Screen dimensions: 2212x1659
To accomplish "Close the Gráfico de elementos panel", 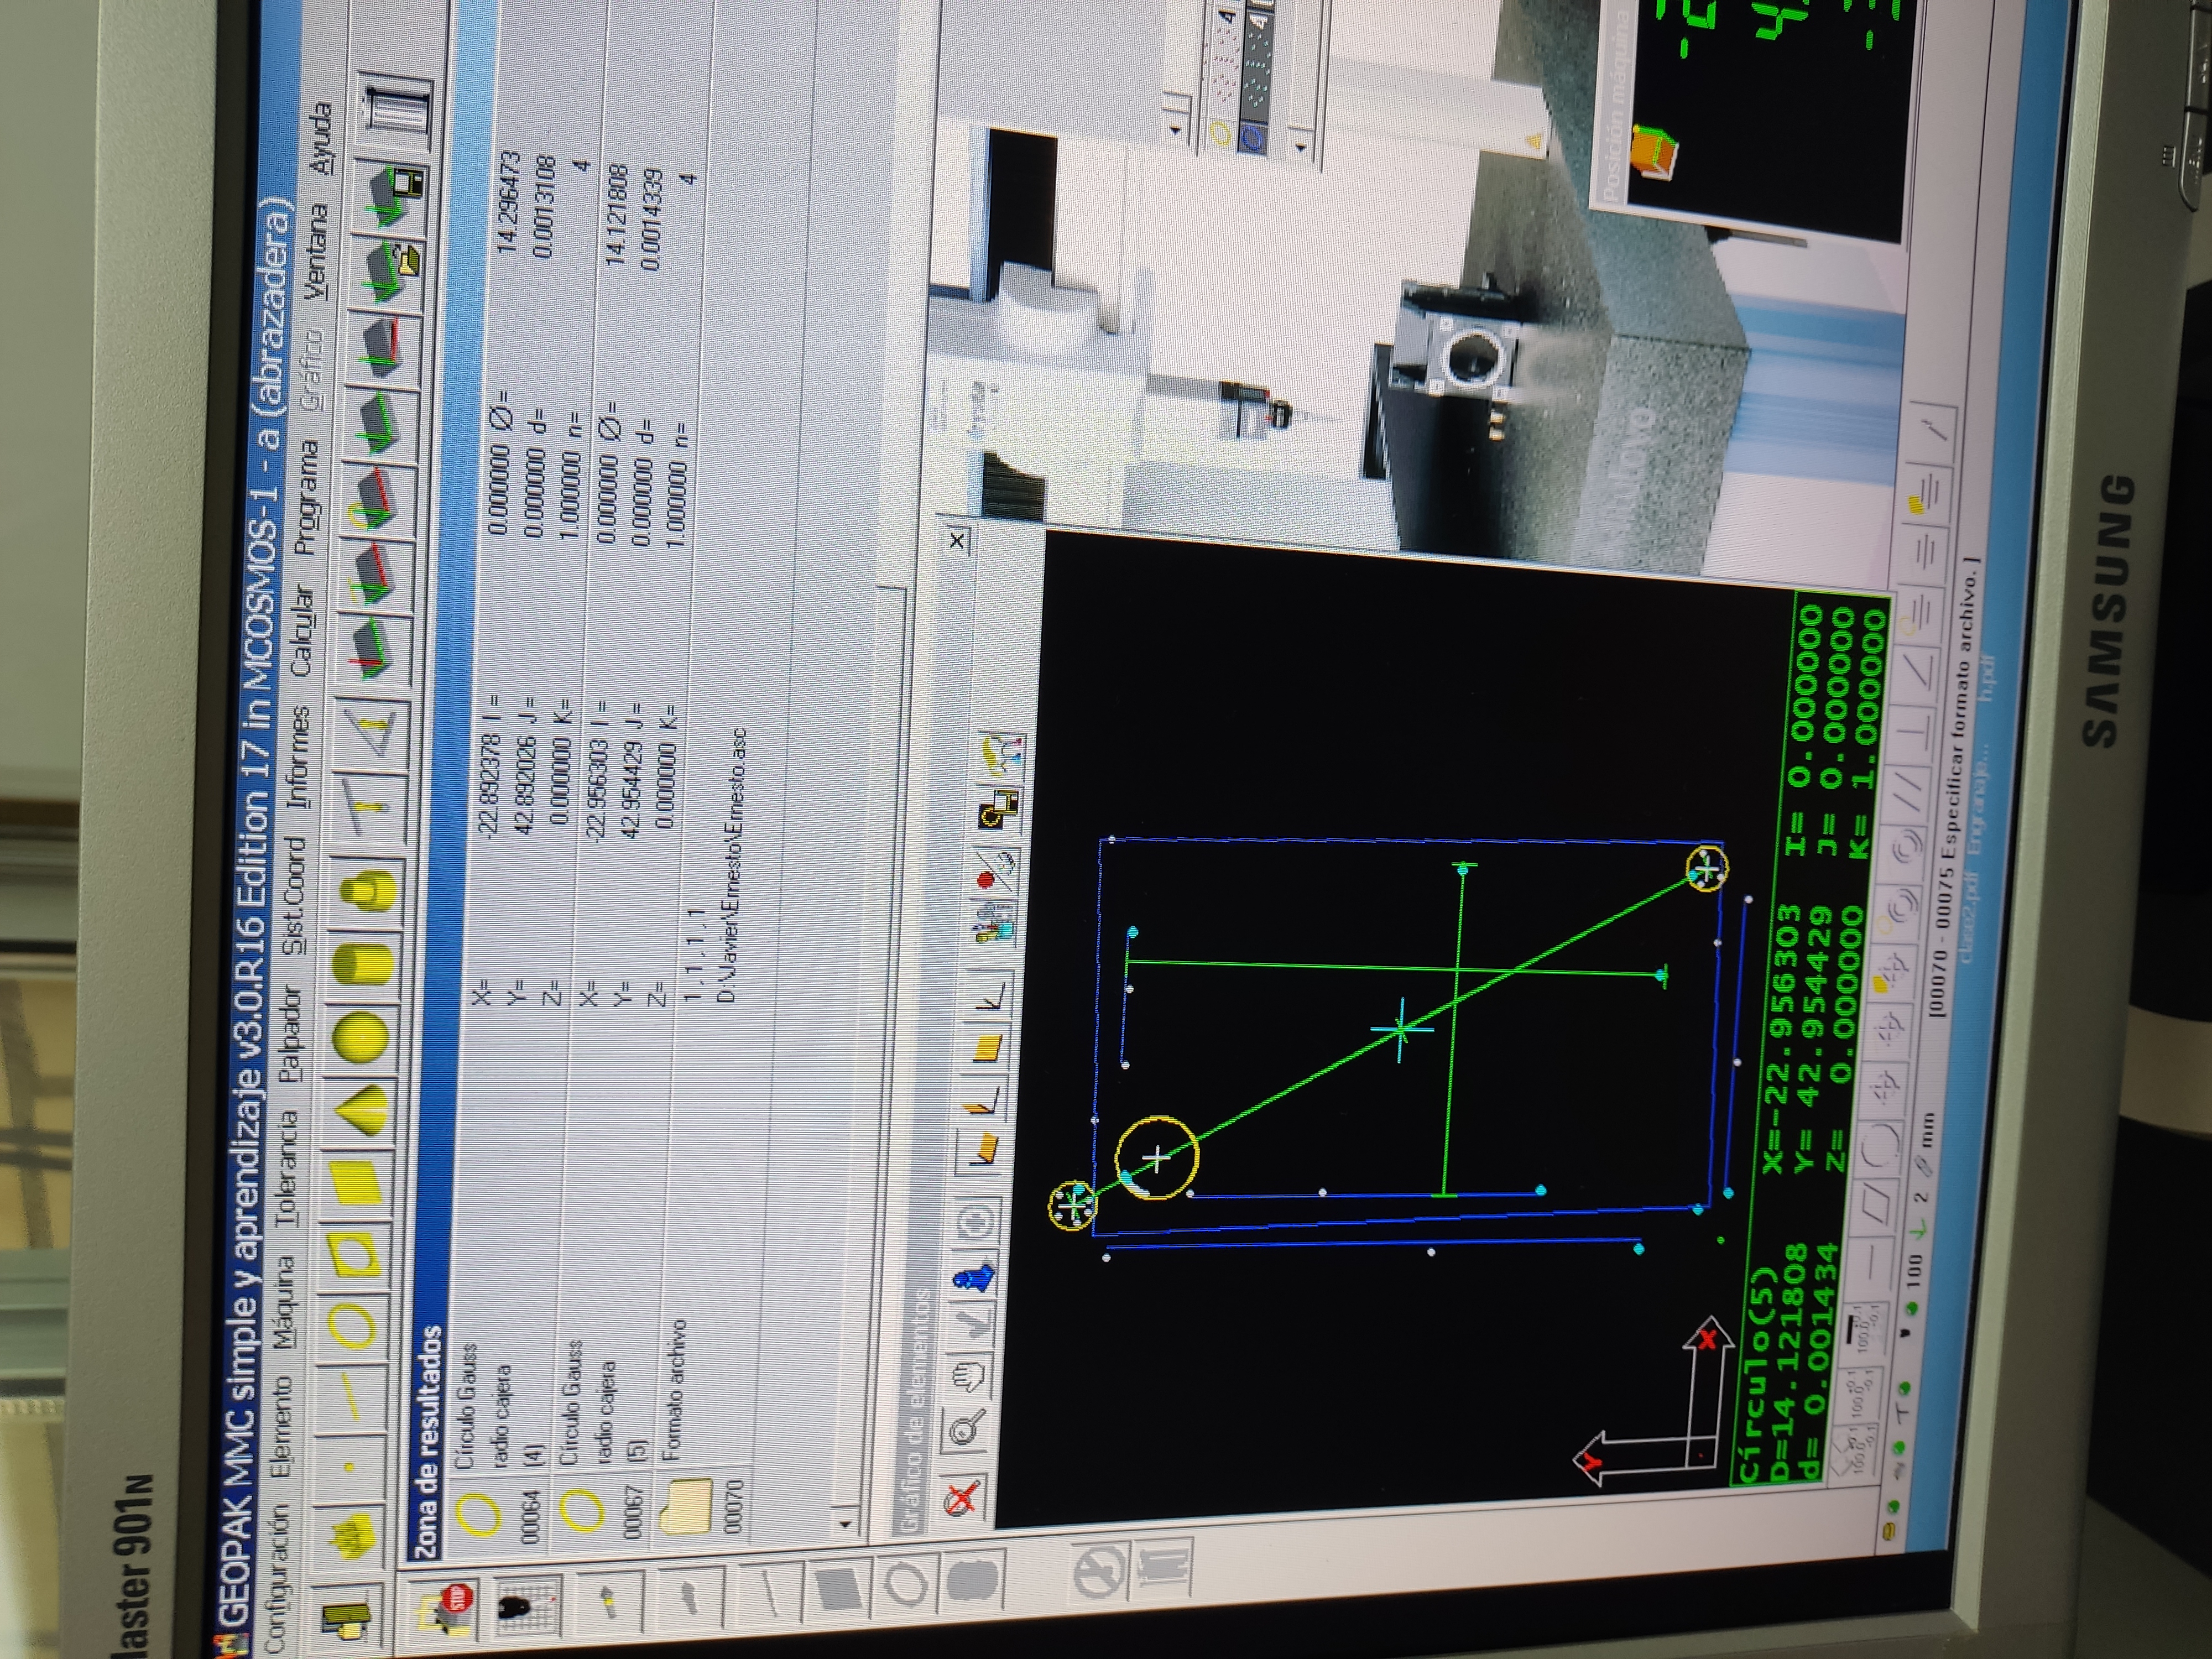I will click(x=957, y=541).
